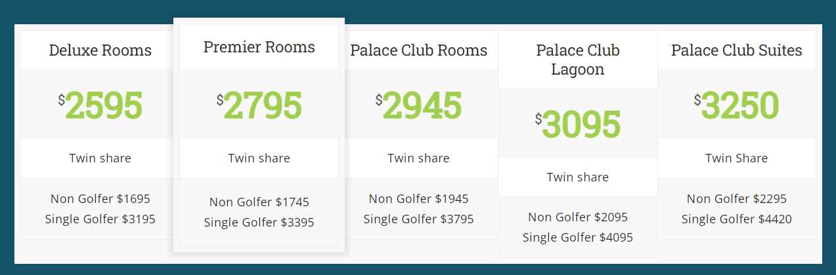This screenshot has height=275, width=836.
Task: Select Non Golfer $1695 text
Action: (100, 198)
